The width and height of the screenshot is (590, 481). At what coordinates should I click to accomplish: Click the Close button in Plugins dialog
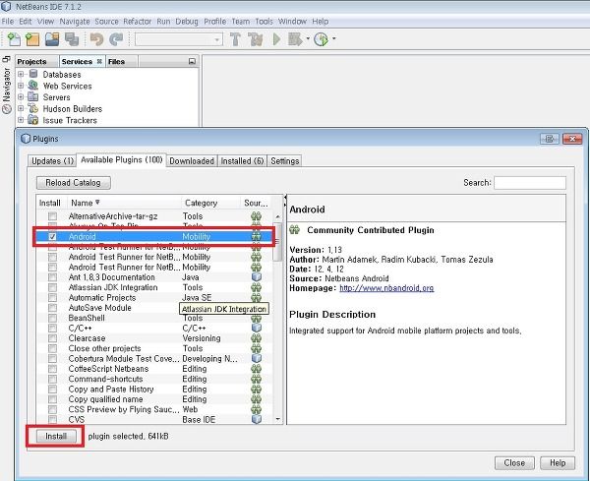coord(514,463)
